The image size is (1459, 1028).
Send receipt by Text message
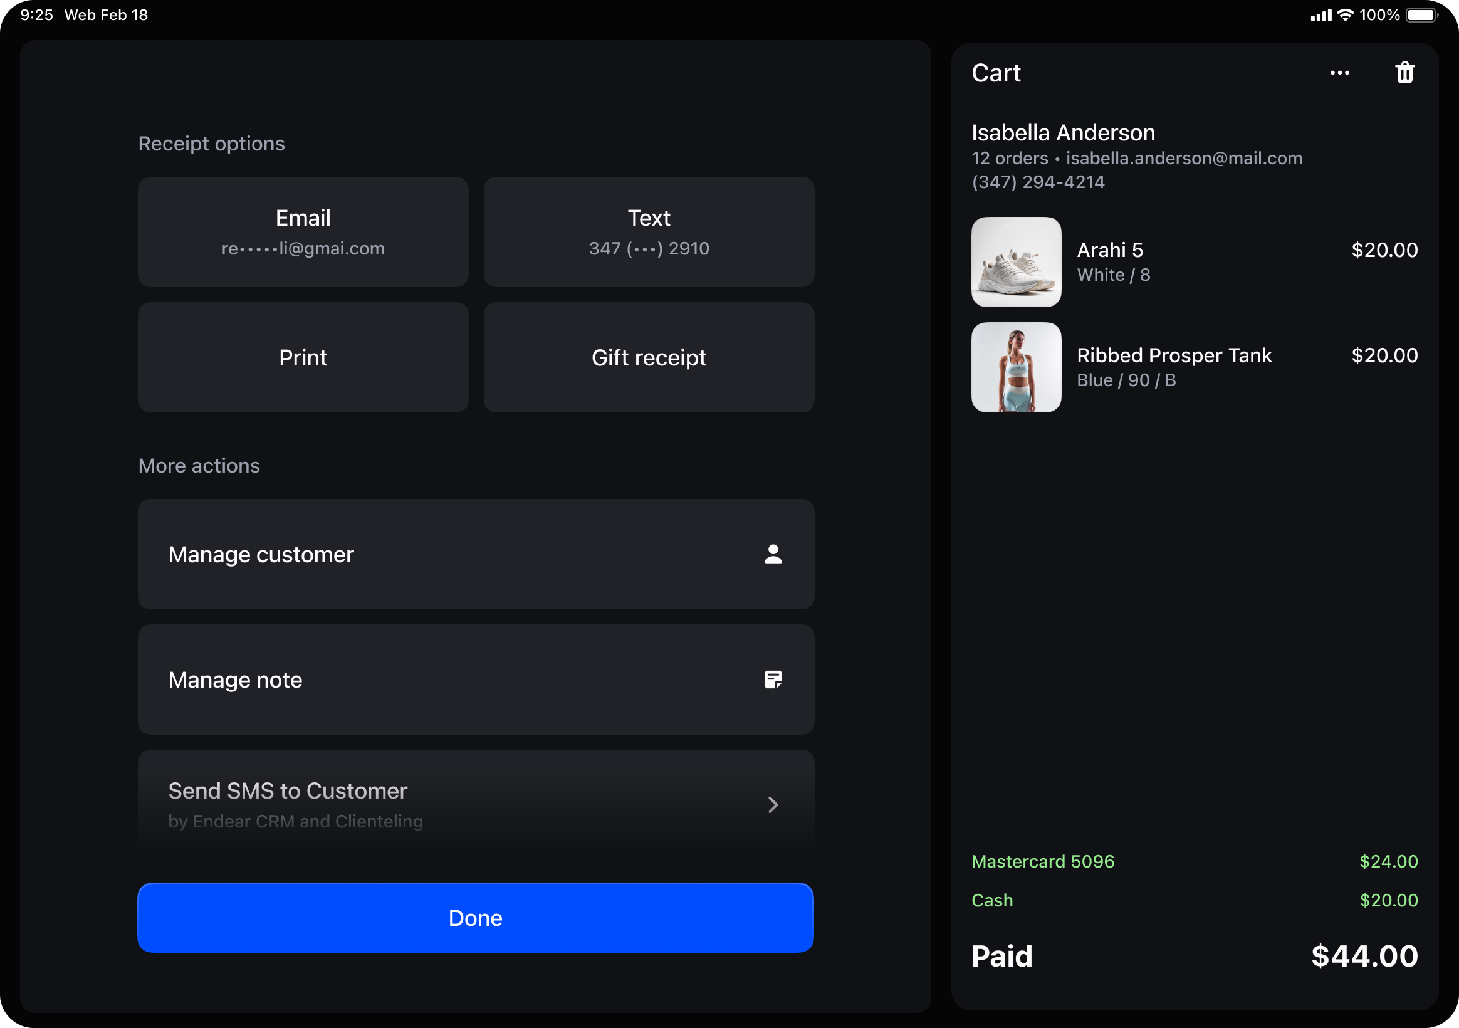pos(649,232)
